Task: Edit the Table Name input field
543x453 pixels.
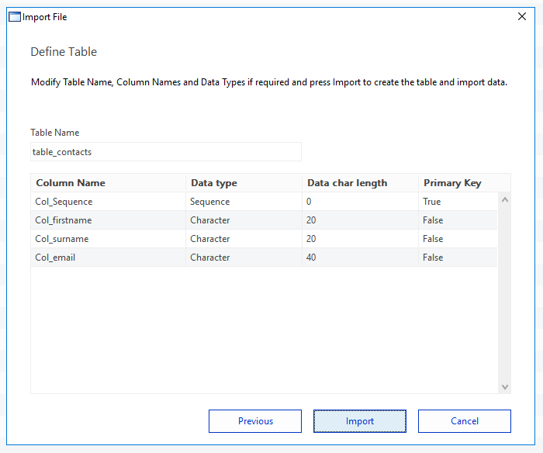Action: click(x=166, y=152)
